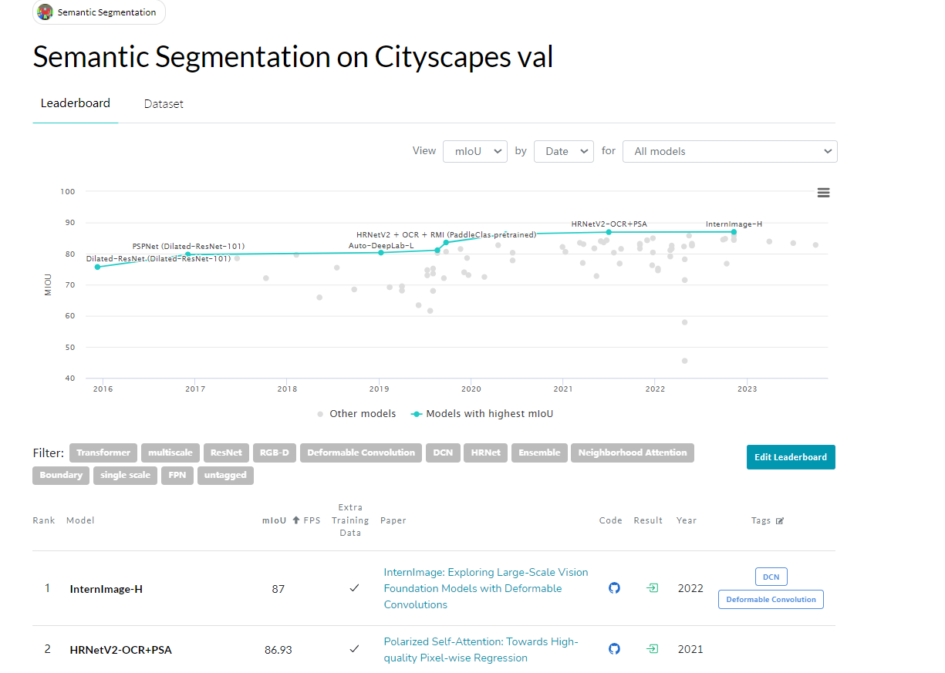The image size is (945, 673).
Task: Filter by ResNet tag
Action: (226, 453)
